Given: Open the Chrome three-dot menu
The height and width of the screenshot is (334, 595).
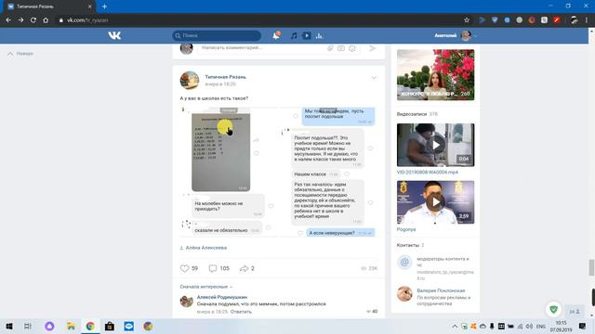Looking at the screenshot, I should [587, 20].
